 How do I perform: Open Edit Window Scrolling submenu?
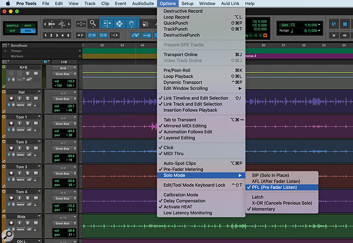[x=201, y=88]
